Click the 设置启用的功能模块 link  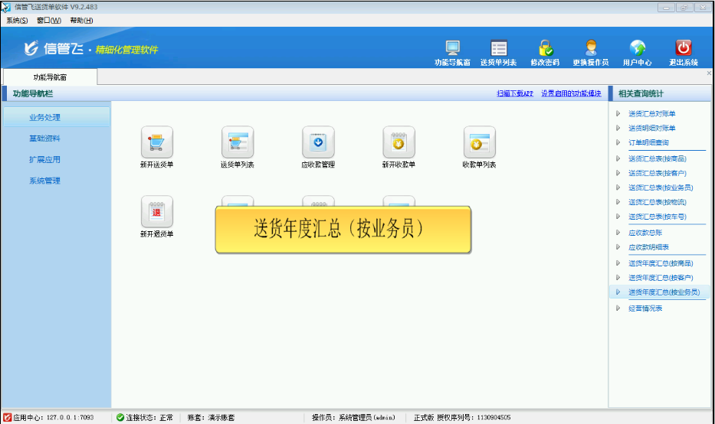(x=571, y=93)
